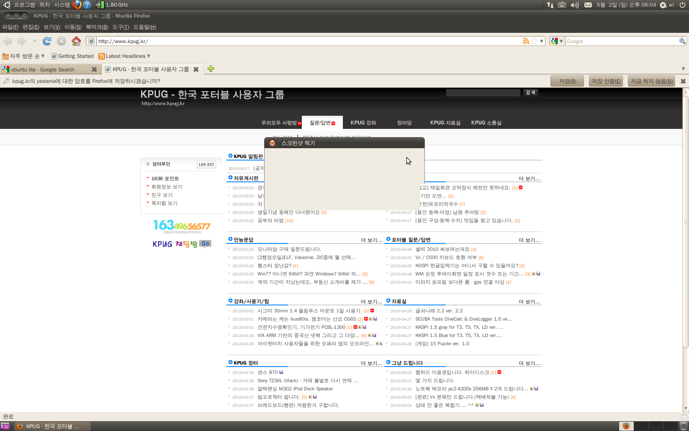Expand the Latest Headlines feed bookmark

coord(125,56)
